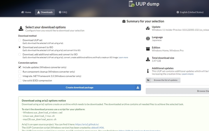
Task: Click the text uup_download_linux.sh
Action: [42, 116]
